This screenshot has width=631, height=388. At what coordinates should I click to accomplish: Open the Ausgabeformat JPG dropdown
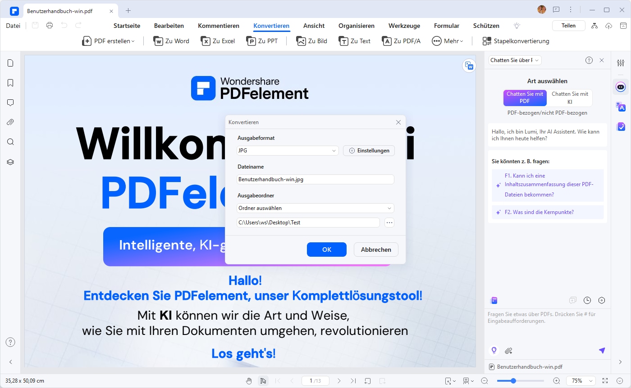click(288, 151)
